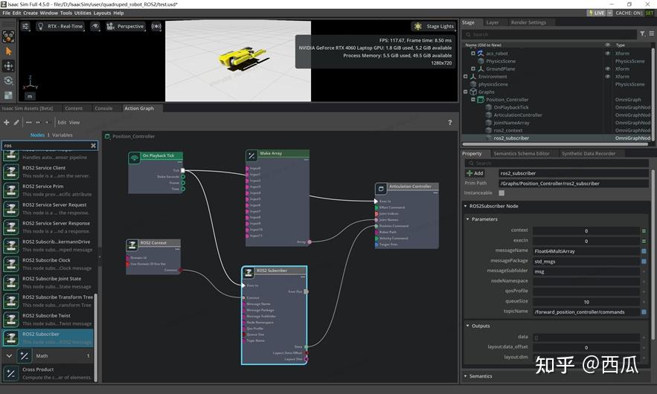Collapse the Math node category
Screen dimensions: 657x394
point(9,356)
